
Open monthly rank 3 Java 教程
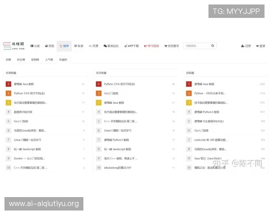click(114, 103)
